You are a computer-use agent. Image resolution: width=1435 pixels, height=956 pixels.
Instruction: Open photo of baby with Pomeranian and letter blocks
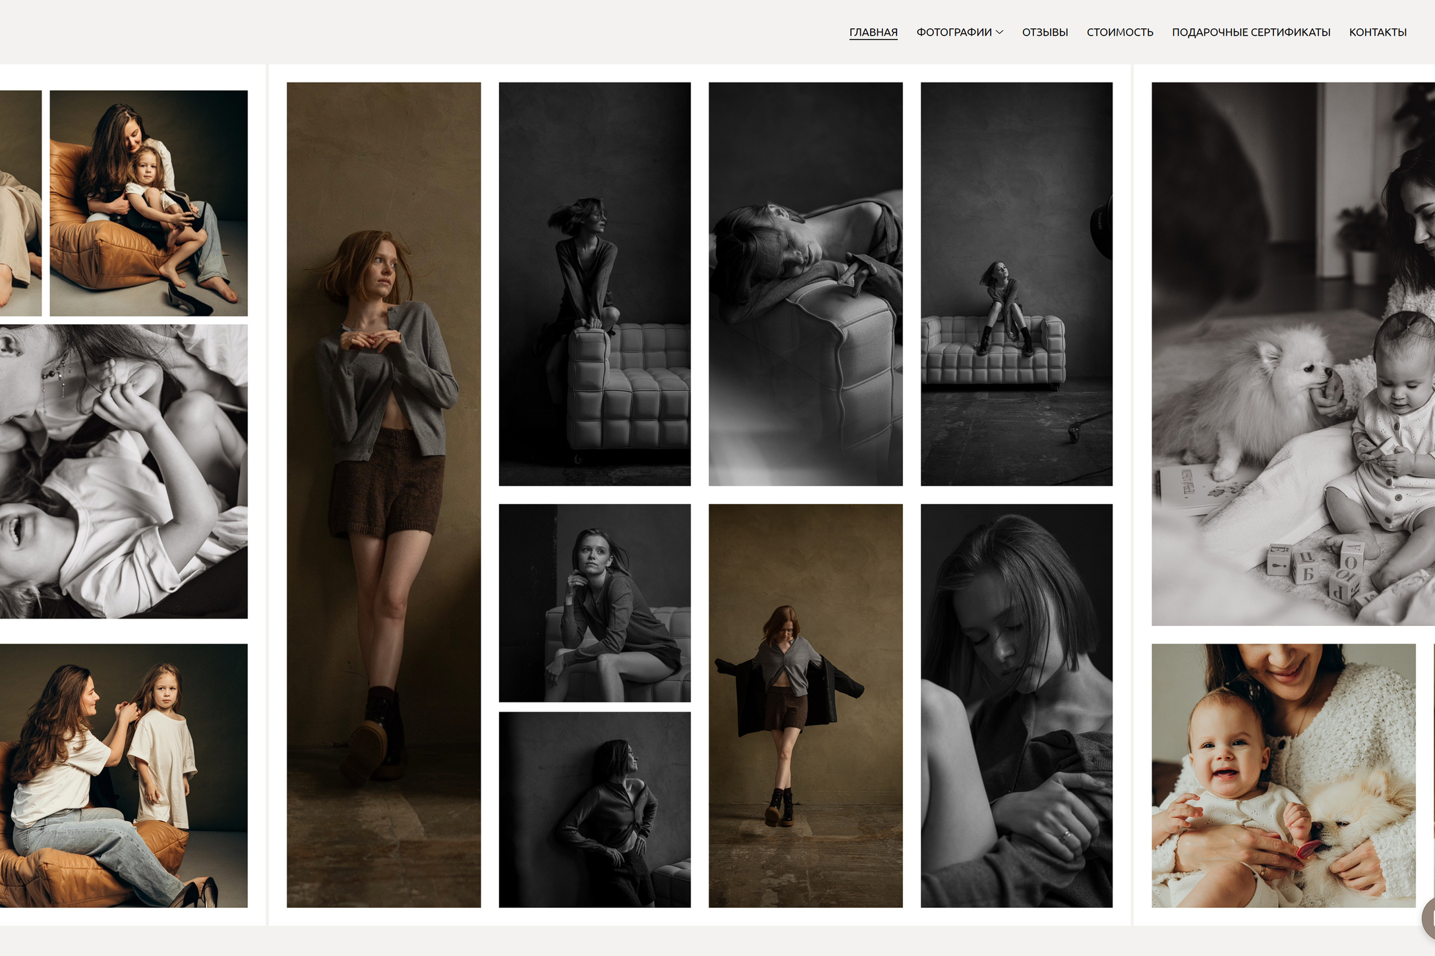pos(1292,353)
